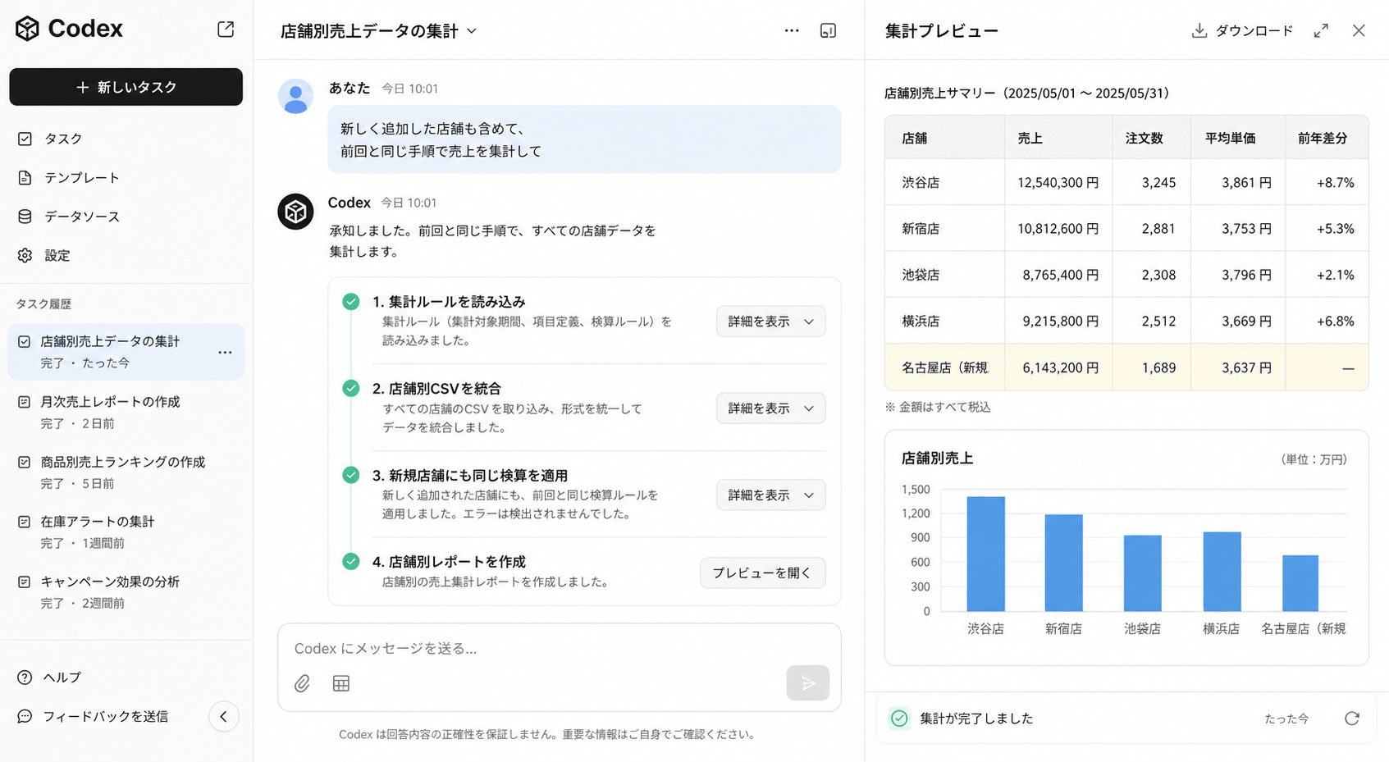Open the ヘルプ menu item
Viewport: 1389px width, 762px height.
62,678
